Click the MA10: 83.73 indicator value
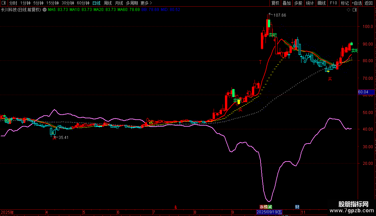376x216 pixels. [x=81, y=10]
